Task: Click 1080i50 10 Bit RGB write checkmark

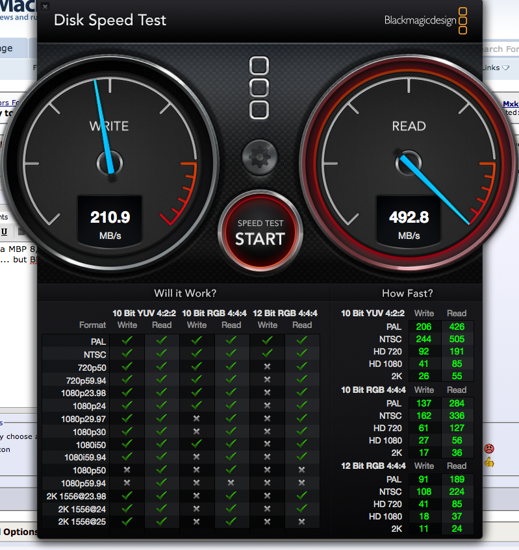Action: pyautogui.click(x=197, y=444)
